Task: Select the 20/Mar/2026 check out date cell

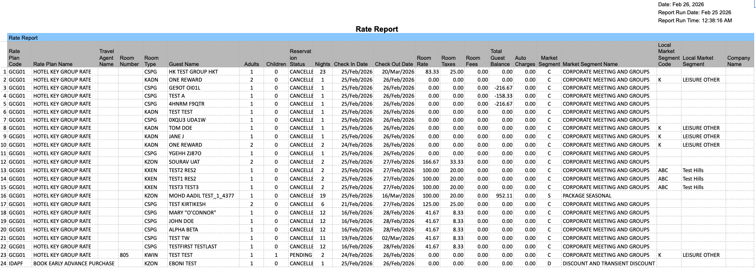Action: tap(398, 72)
